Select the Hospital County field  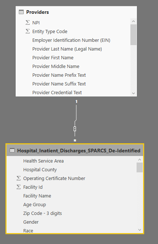pyautogui.click(x=40, y=169)
